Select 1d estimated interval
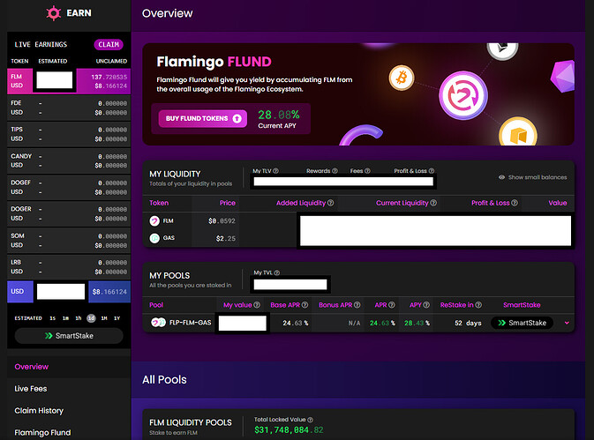The image size is (594, 440). (91, 318)
